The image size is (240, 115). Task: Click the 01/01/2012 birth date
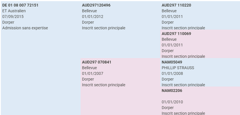(93, 17)
